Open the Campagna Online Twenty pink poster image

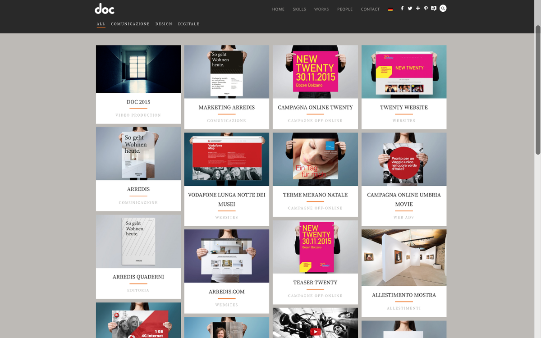click(315, 72)
